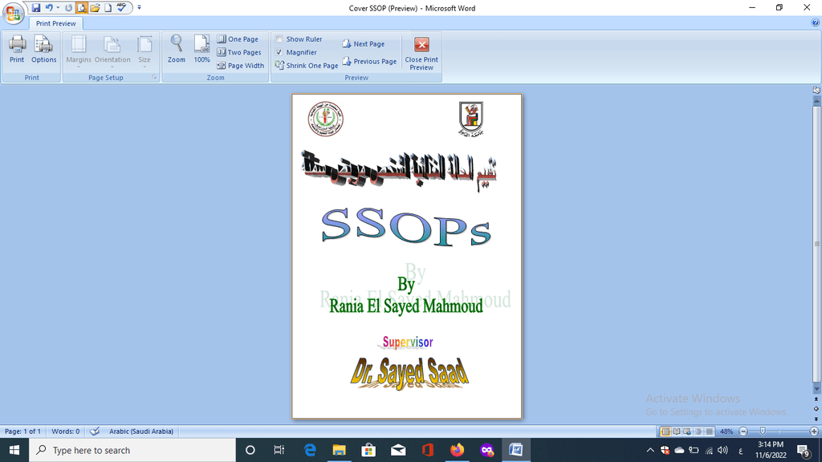
Task: Expand the Orientation dropdown
Action: [112, 52]
